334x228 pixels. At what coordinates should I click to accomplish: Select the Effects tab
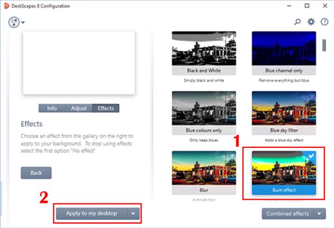pyautogui.click(x=106, y=108)
